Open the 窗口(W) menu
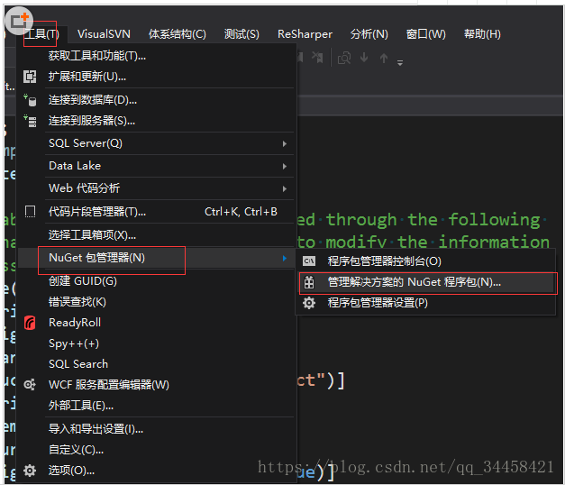 426,34
